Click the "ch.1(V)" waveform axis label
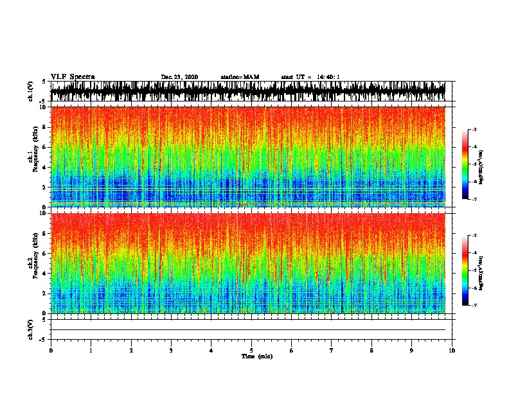 pyautogui.click(x=31, y=91)
